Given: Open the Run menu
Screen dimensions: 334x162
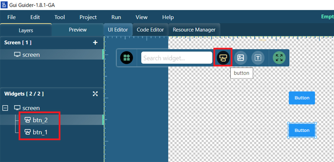Looking at the screenshot, I should click(116, 17).
